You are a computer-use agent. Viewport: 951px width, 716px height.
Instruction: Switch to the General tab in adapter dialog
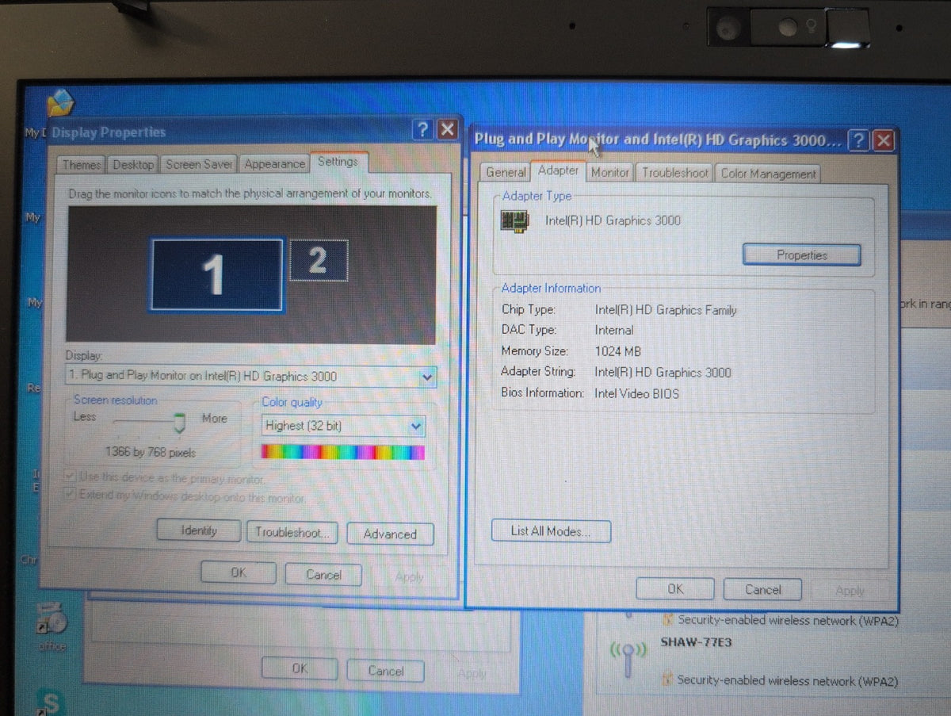click(506, 172)
